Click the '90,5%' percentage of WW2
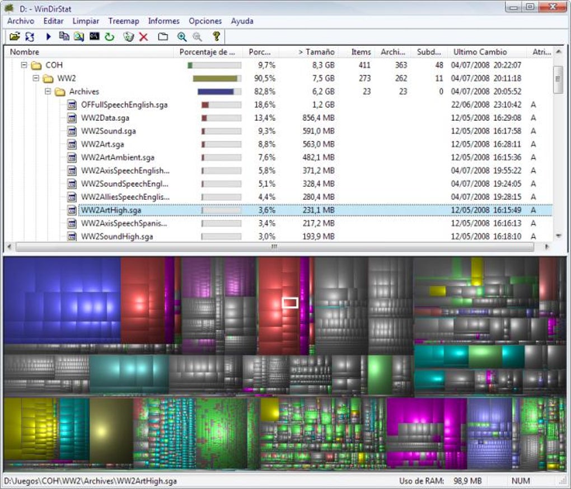Screen dimensions: 571x489 (x=265, y=78)
